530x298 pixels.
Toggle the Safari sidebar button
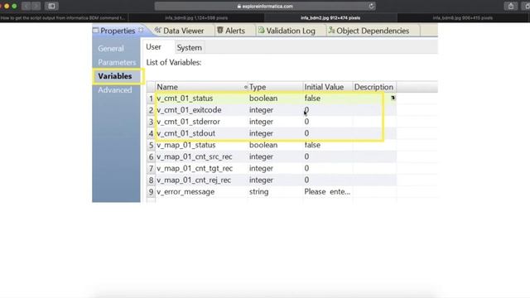point(51,6)
